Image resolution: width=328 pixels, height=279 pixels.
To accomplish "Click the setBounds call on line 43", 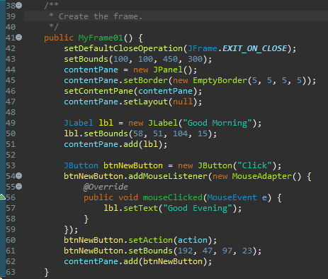I will click(x=86, y=59).
